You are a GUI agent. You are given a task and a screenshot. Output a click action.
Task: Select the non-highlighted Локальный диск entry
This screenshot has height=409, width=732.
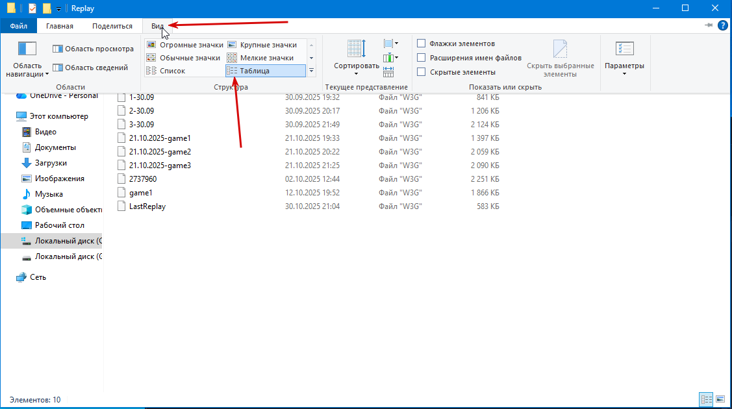61,256
